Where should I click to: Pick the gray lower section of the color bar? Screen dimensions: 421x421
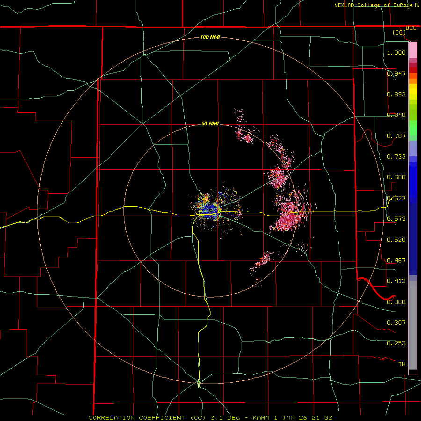[413, 325]
